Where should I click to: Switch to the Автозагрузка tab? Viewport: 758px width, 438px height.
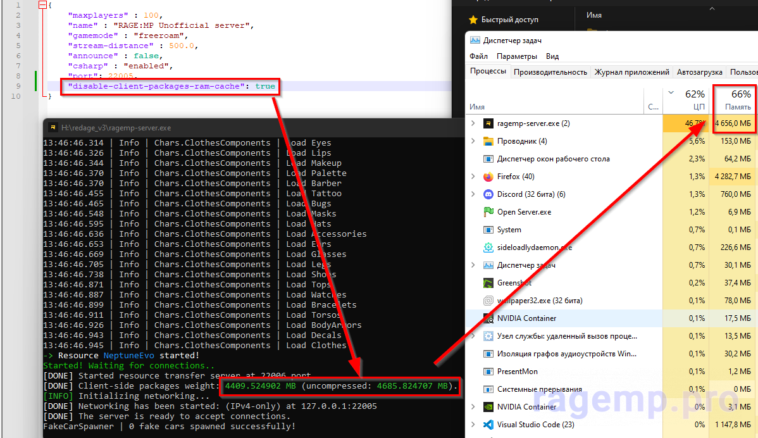pos(700,72)
